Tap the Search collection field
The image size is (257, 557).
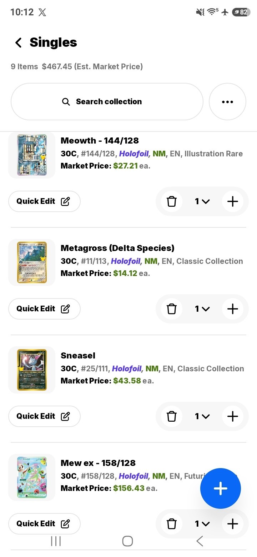pyautogui.click(x=107, y=102)
